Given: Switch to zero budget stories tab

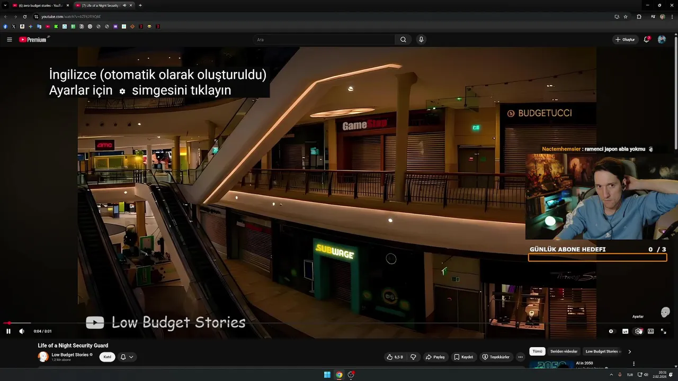Looking at the screenshot, I should [x=41, y=5].
